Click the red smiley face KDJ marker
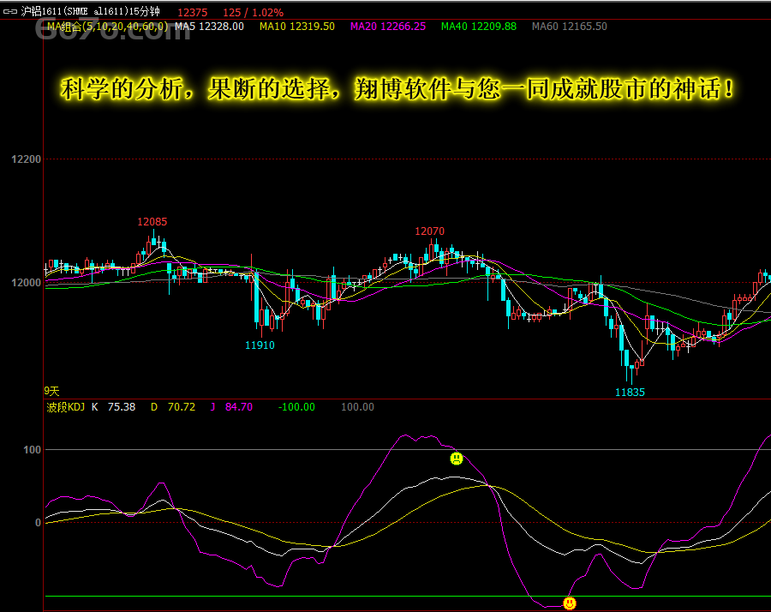 point(570,603)
